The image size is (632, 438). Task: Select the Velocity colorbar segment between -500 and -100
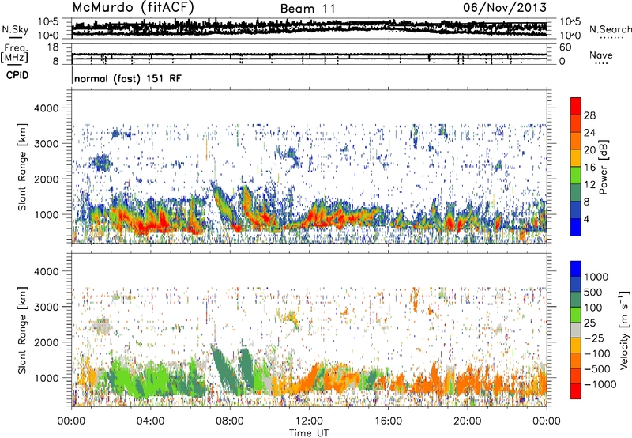576,361
